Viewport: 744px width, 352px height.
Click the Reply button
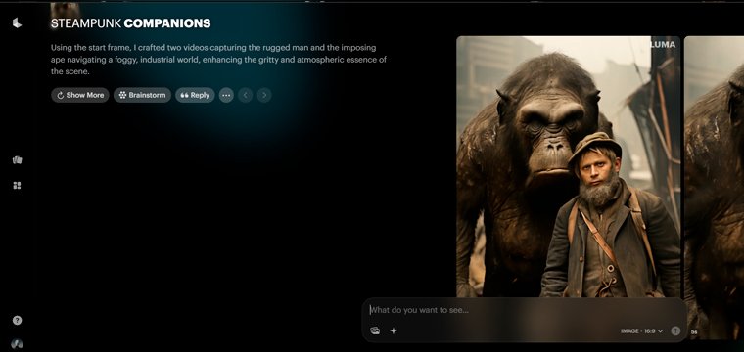tap(195, 95)
